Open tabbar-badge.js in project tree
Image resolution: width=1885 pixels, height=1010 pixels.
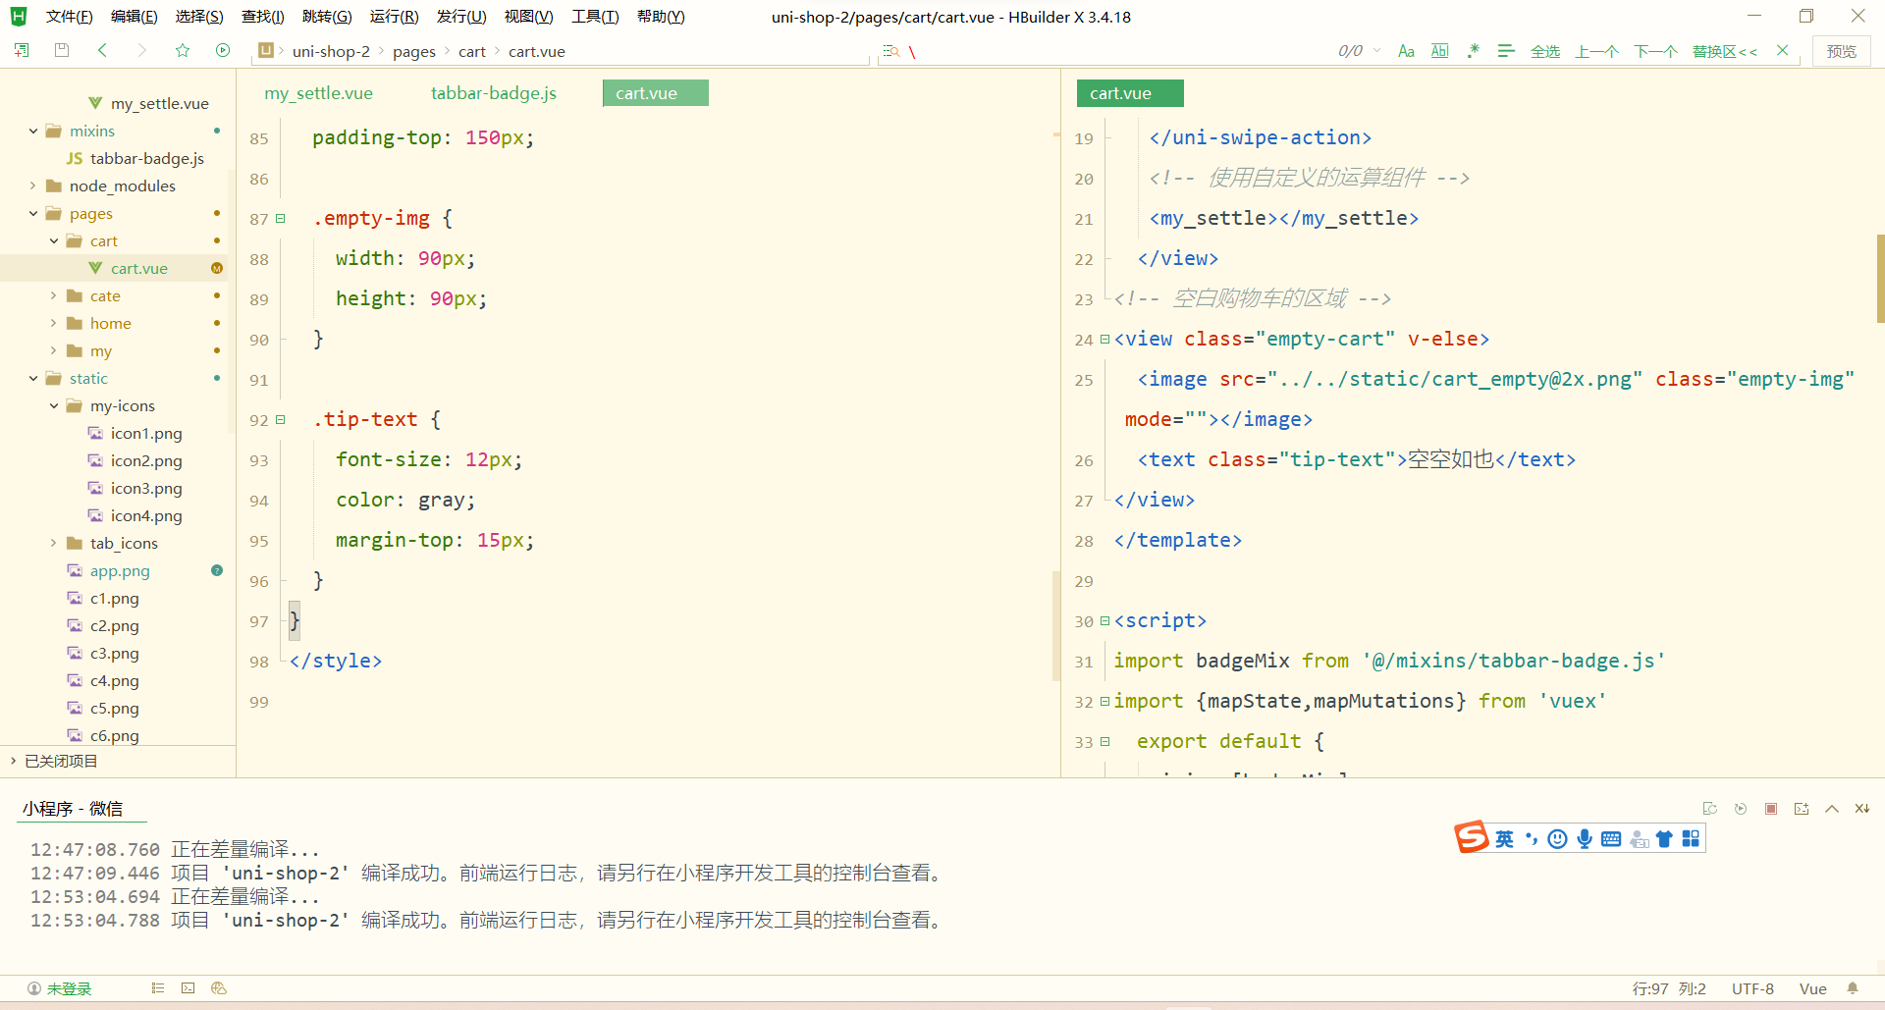[147, 158]
